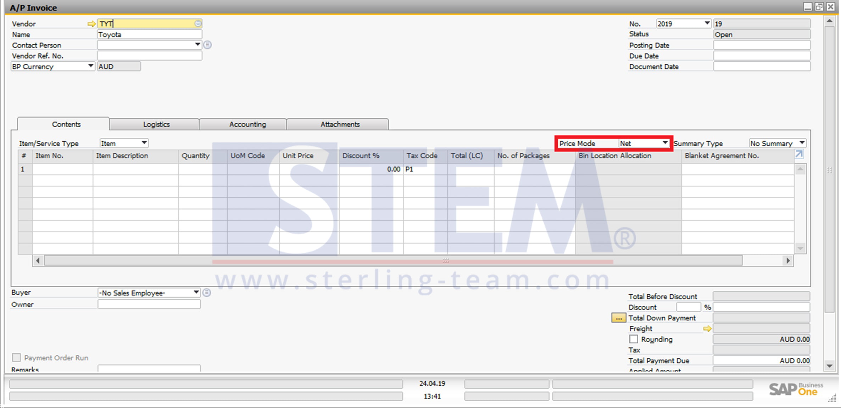The image size is (841, 408).
Task: Click the row 1 number selector
Action: coord(25,169)
